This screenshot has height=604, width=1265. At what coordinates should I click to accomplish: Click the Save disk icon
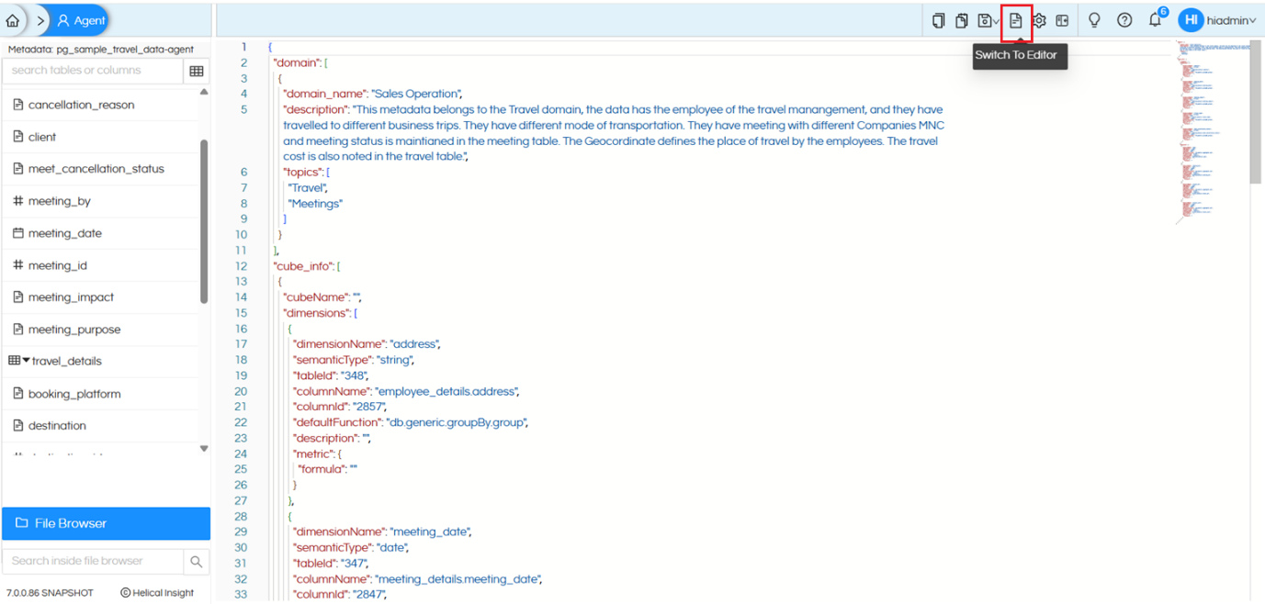click(985, 20)
